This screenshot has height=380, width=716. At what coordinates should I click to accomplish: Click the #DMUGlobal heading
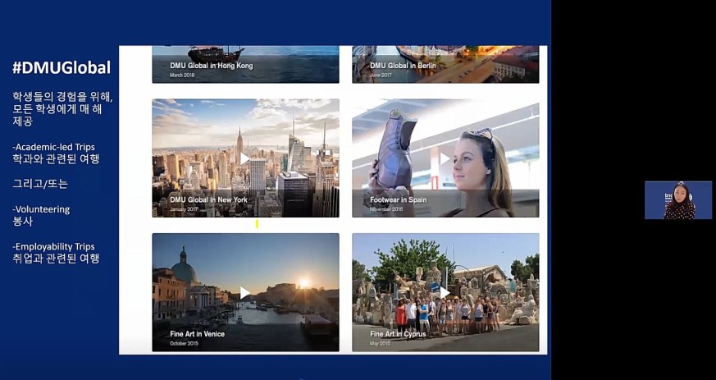click(62, 68)
